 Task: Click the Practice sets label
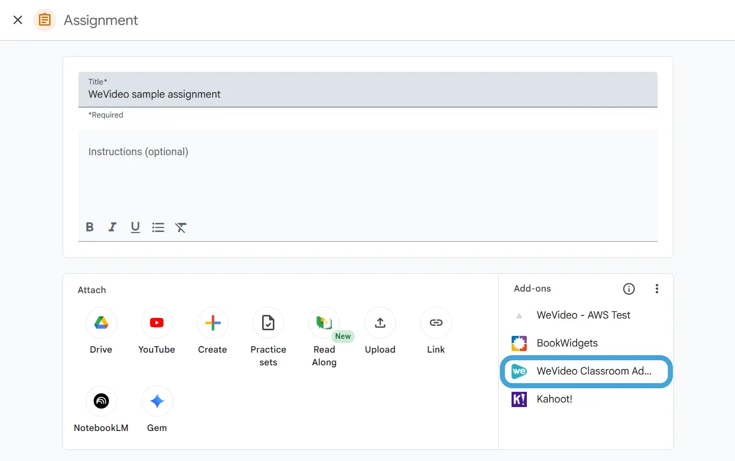pyautogui.click(x=268, y=356)
